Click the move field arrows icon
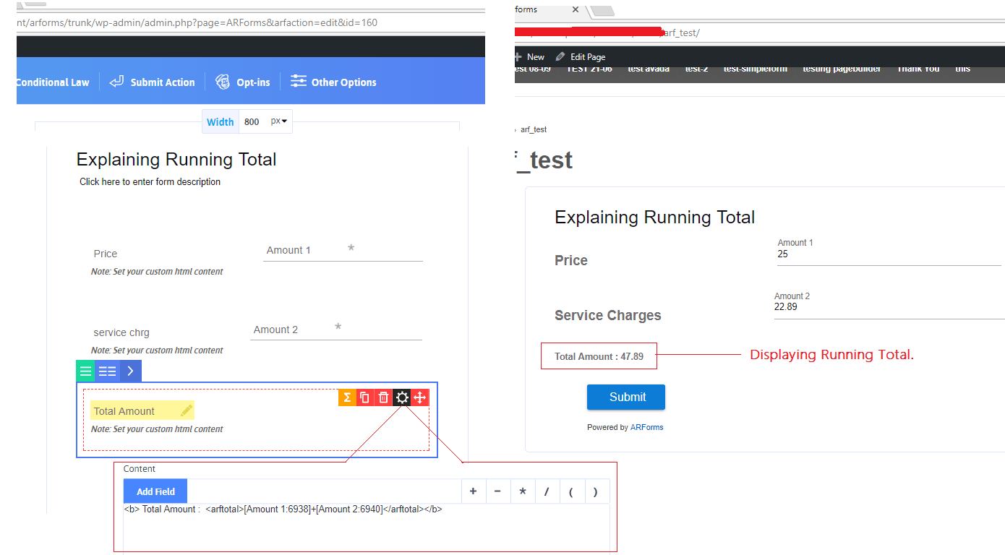Viewport: 1005px width, 555px height. 420,397
